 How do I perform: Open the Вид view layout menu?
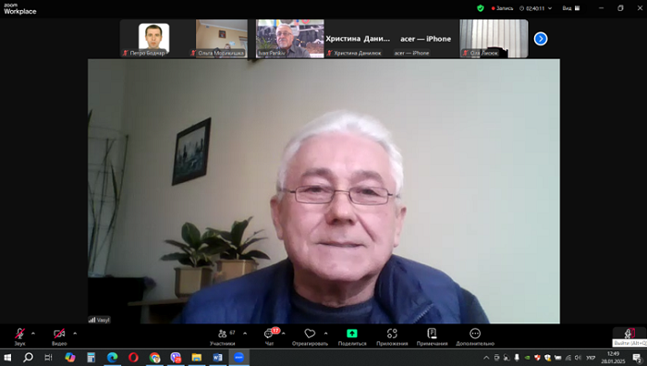click(x=571, y=8)
